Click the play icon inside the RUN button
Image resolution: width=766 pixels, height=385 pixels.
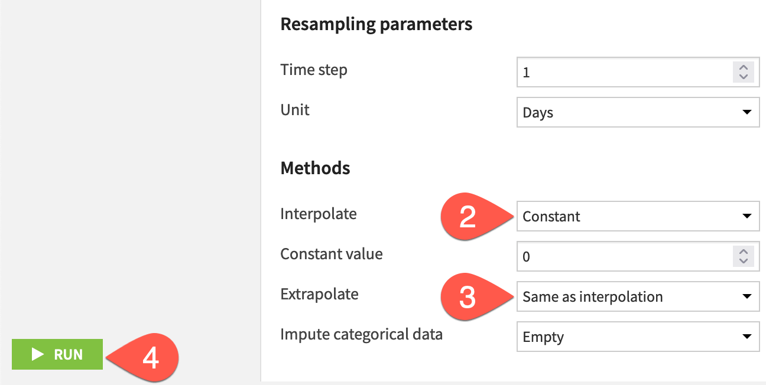coord(37,354)
